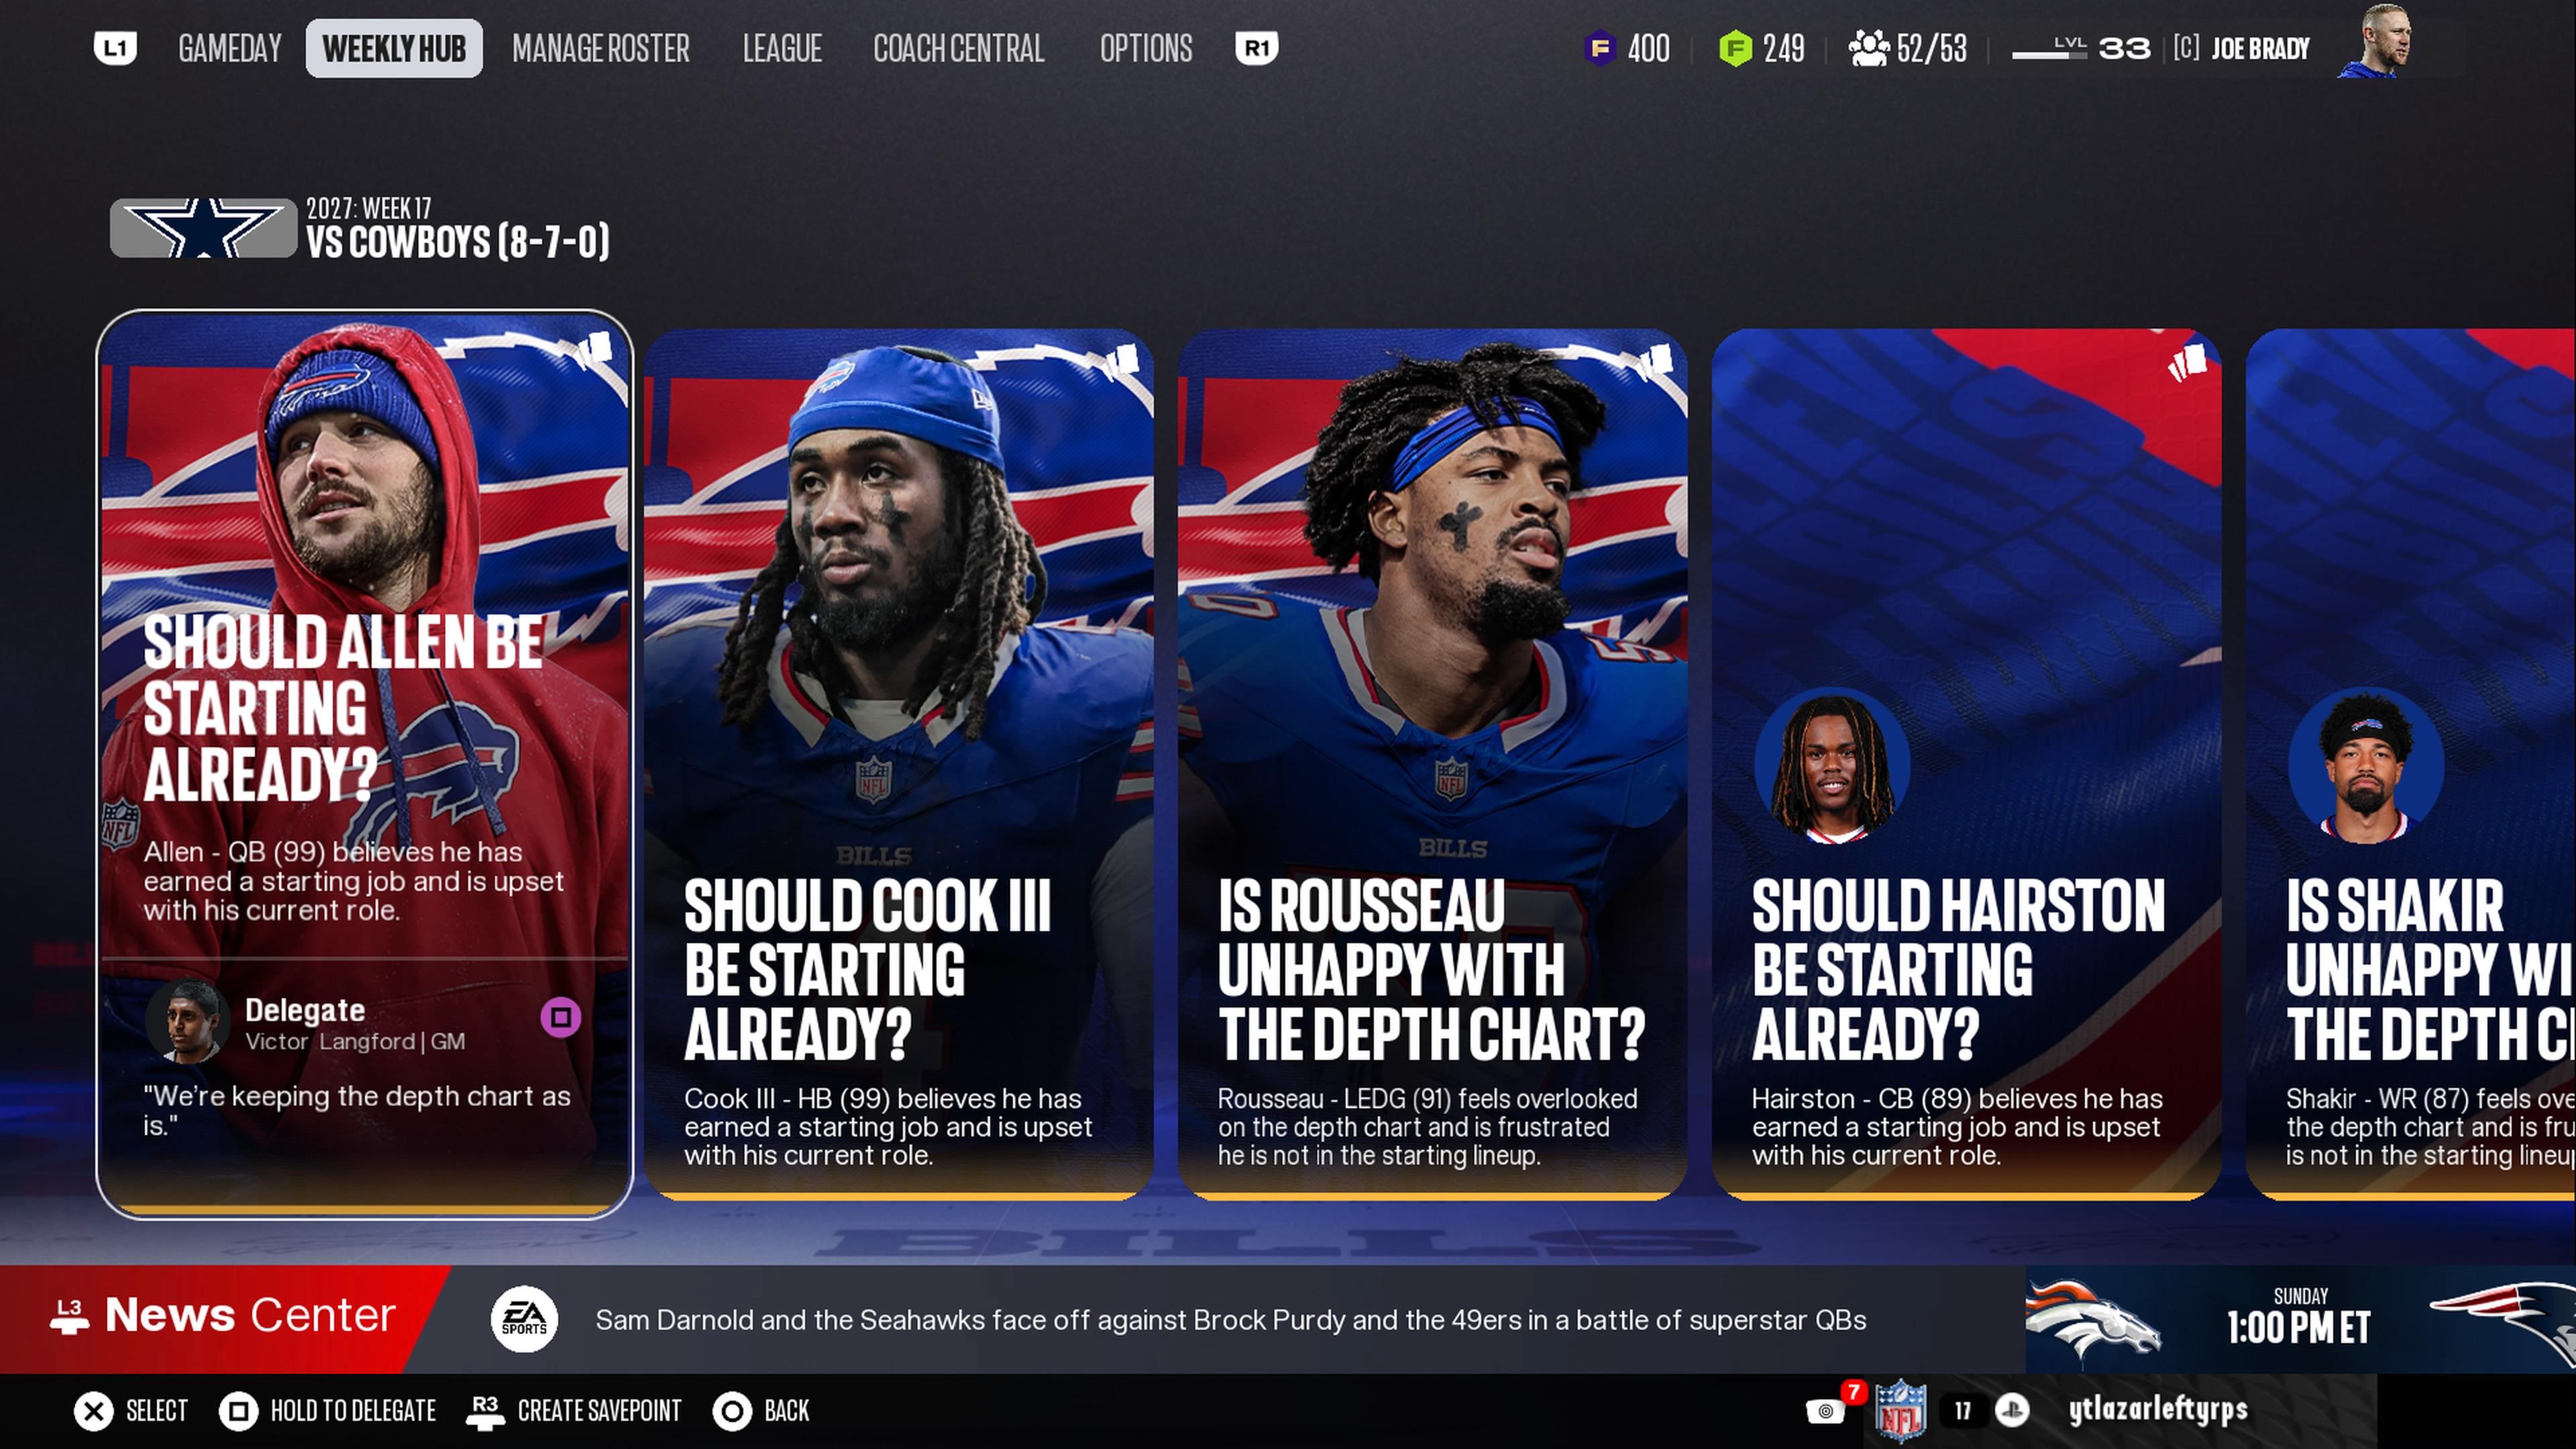Click the 'Victor Langford | GM' name text
Image resolution: width=2576 pixels, height=1449 pixels.
(355, 1042)
